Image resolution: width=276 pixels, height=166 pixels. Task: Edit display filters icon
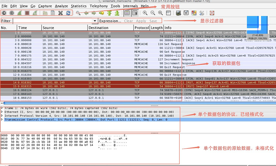pyautogui.click(x=186, y=13)
